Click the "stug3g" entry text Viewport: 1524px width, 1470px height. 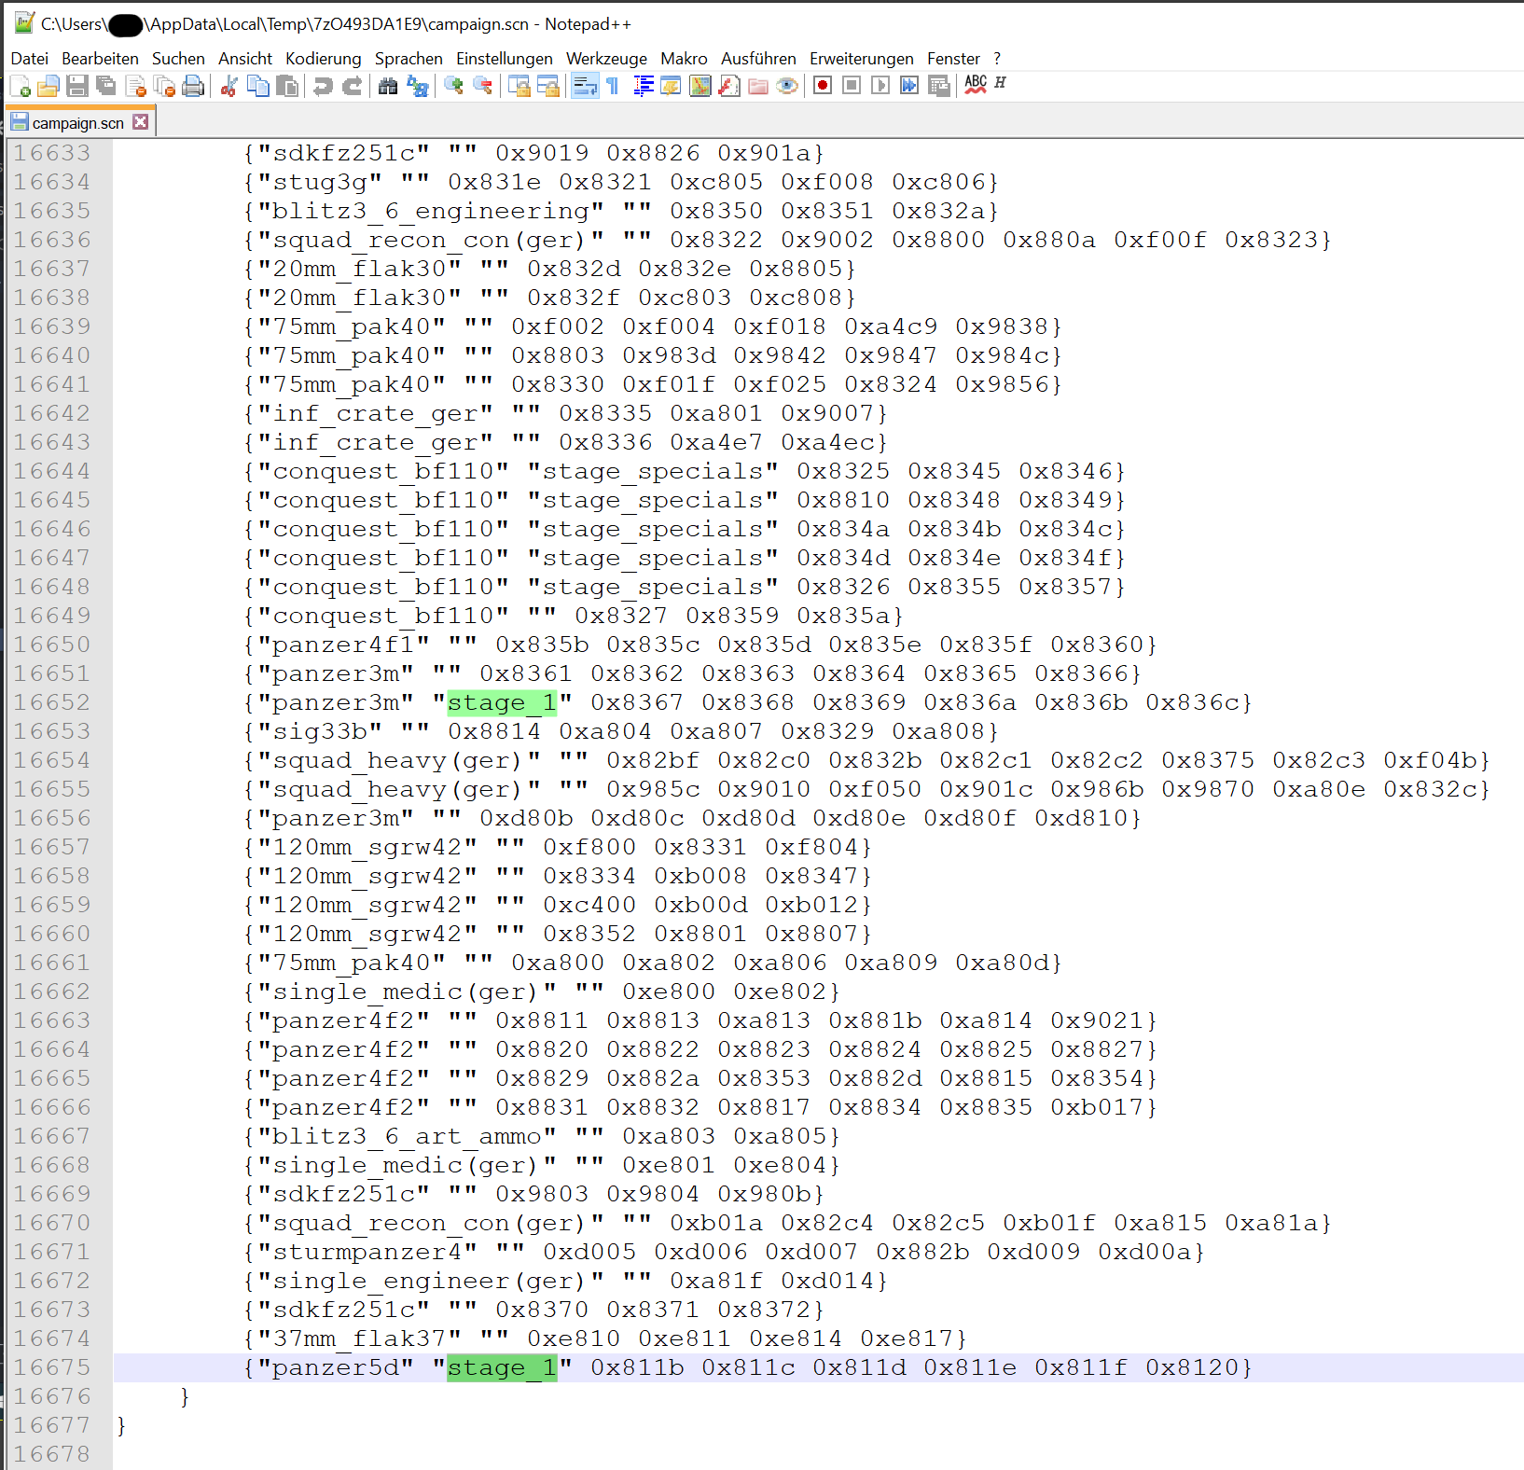[320, 182]
